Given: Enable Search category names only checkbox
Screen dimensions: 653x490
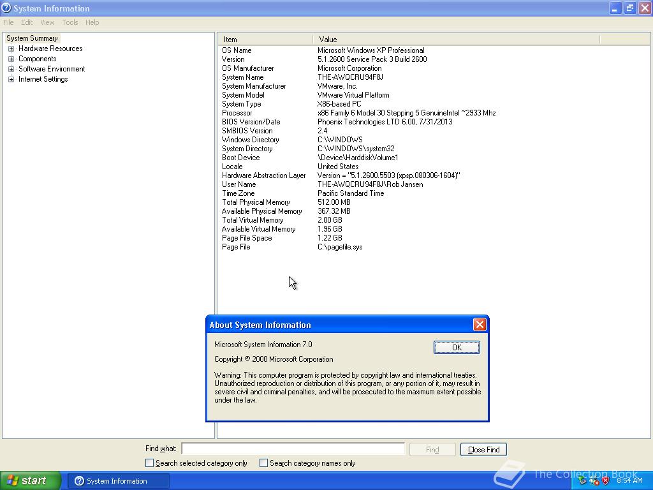Looking at the screenshot, I should coord(263,463).
